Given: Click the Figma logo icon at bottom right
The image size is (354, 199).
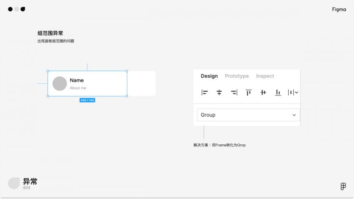Looking at the screenshot, I should click(x=343, y=186).
